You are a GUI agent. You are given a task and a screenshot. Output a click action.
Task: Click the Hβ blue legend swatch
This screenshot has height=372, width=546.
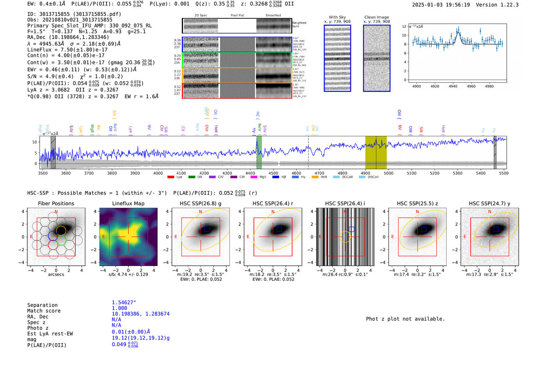coord(276,177)
